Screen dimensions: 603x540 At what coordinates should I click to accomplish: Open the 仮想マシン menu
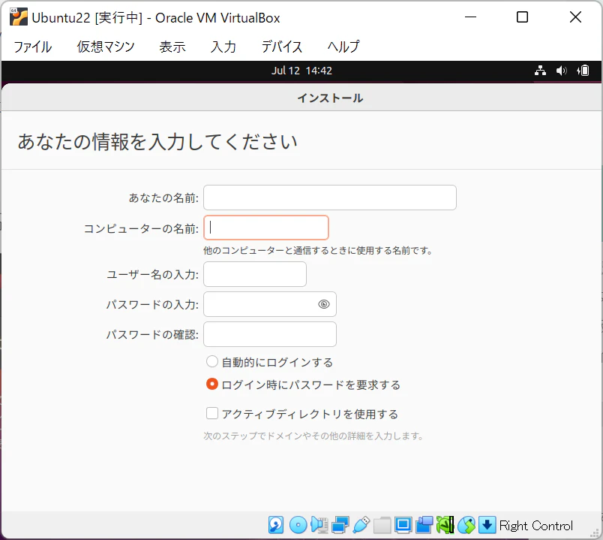click(106, 47)
